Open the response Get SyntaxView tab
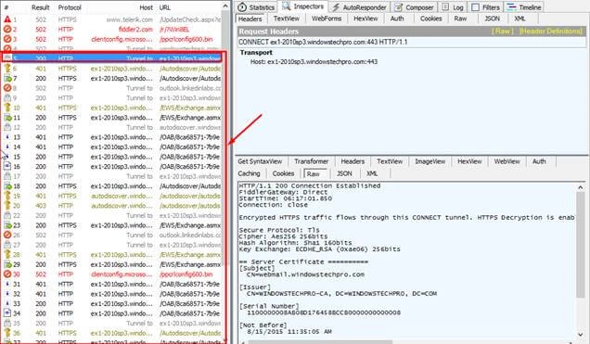This screenshot has width=590, height=344. [x=260, y=161]
